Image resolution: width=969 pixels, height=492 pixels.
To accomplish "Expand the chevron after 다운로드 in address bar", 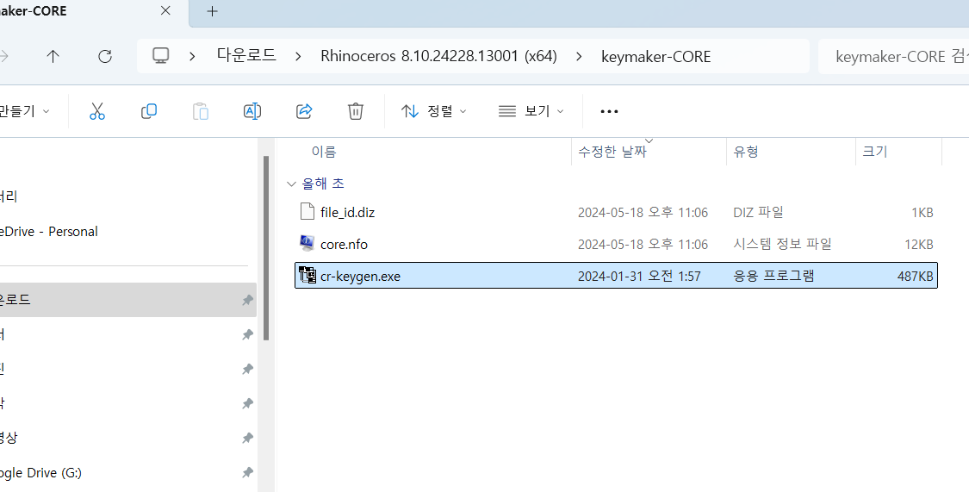I will point(299,56).
